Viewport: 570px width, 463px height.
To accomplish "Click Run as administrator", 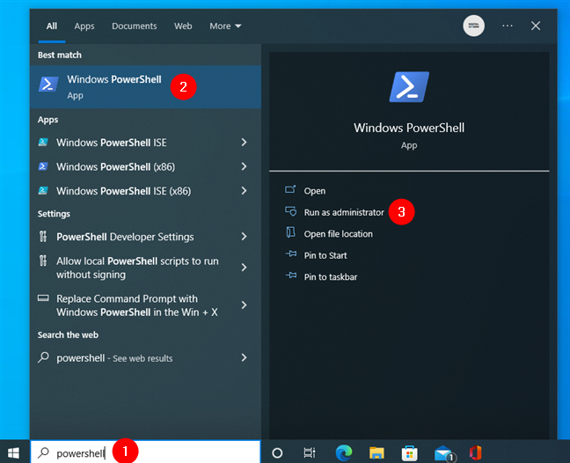I will point(344,212).
